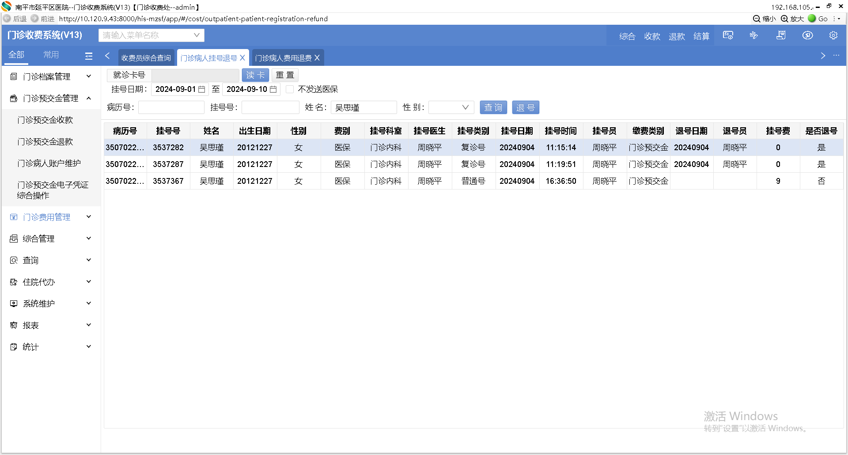Image resolution: width=848 pixels, height=455 pixels.
Task: Switch to the 收费员综合查询 tab
Action: (146, 58)
